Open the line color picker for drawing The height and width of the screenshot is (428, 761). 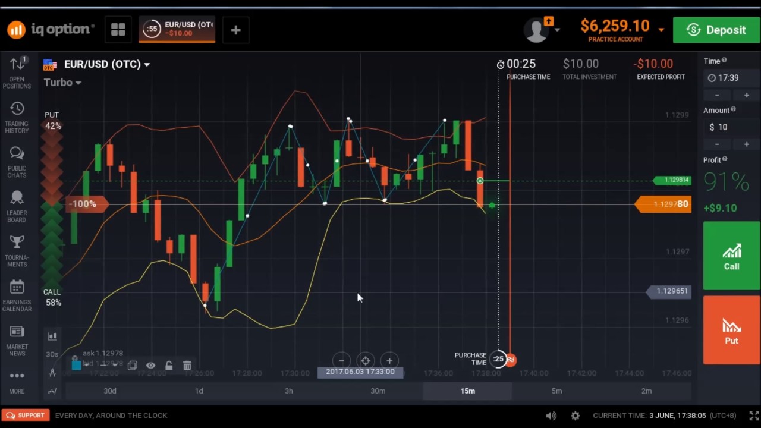pos(76,365)
